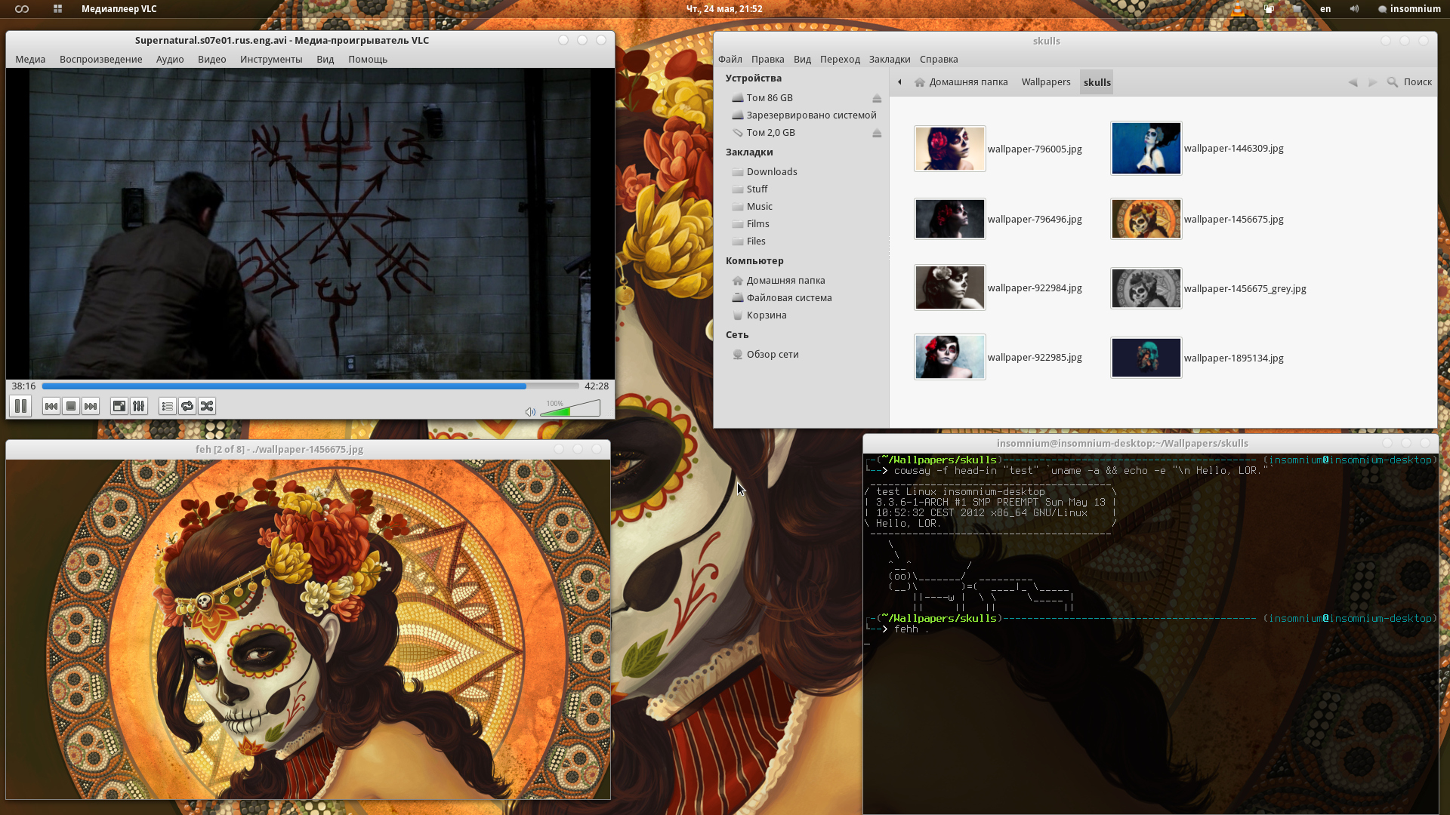1450x815 pixels.
Task: Pause the VLC video playback
Action: (20, 406)
